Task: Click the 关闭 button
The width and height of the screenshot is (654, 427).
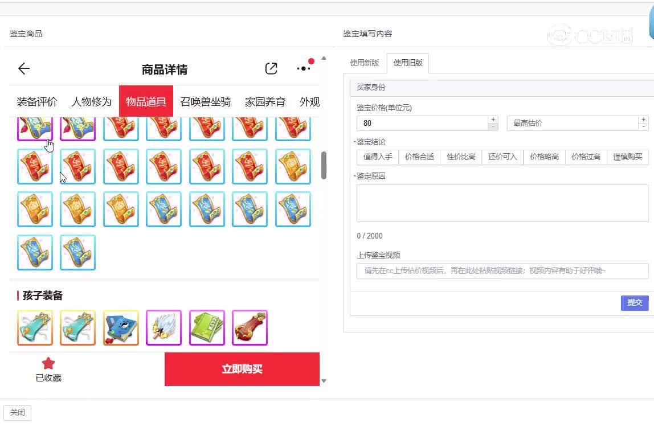Action: tap(18, 412)
